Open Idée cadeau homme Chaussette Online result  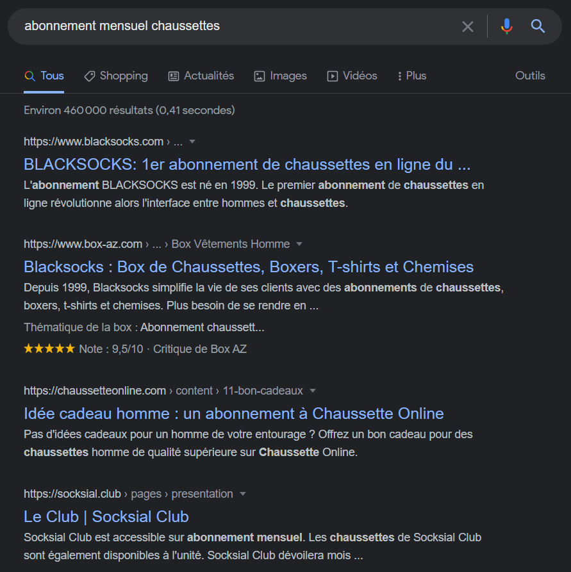tap(234, 414)
